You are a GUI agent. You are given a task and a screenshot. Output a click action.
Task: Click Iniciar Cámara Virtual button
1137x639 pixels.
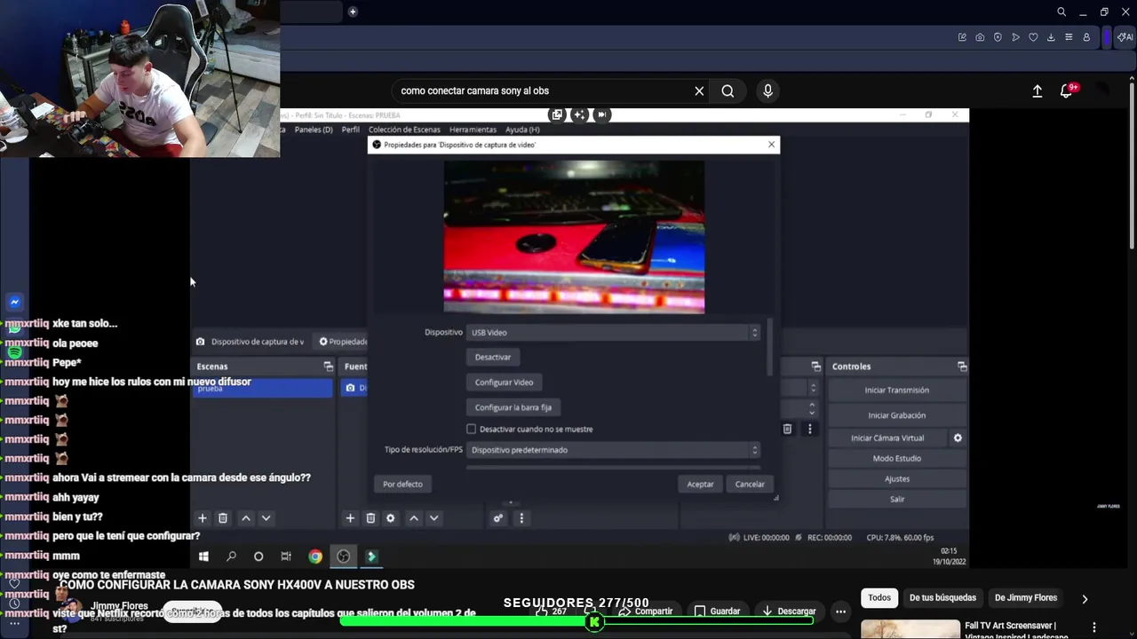click(887, 438)
